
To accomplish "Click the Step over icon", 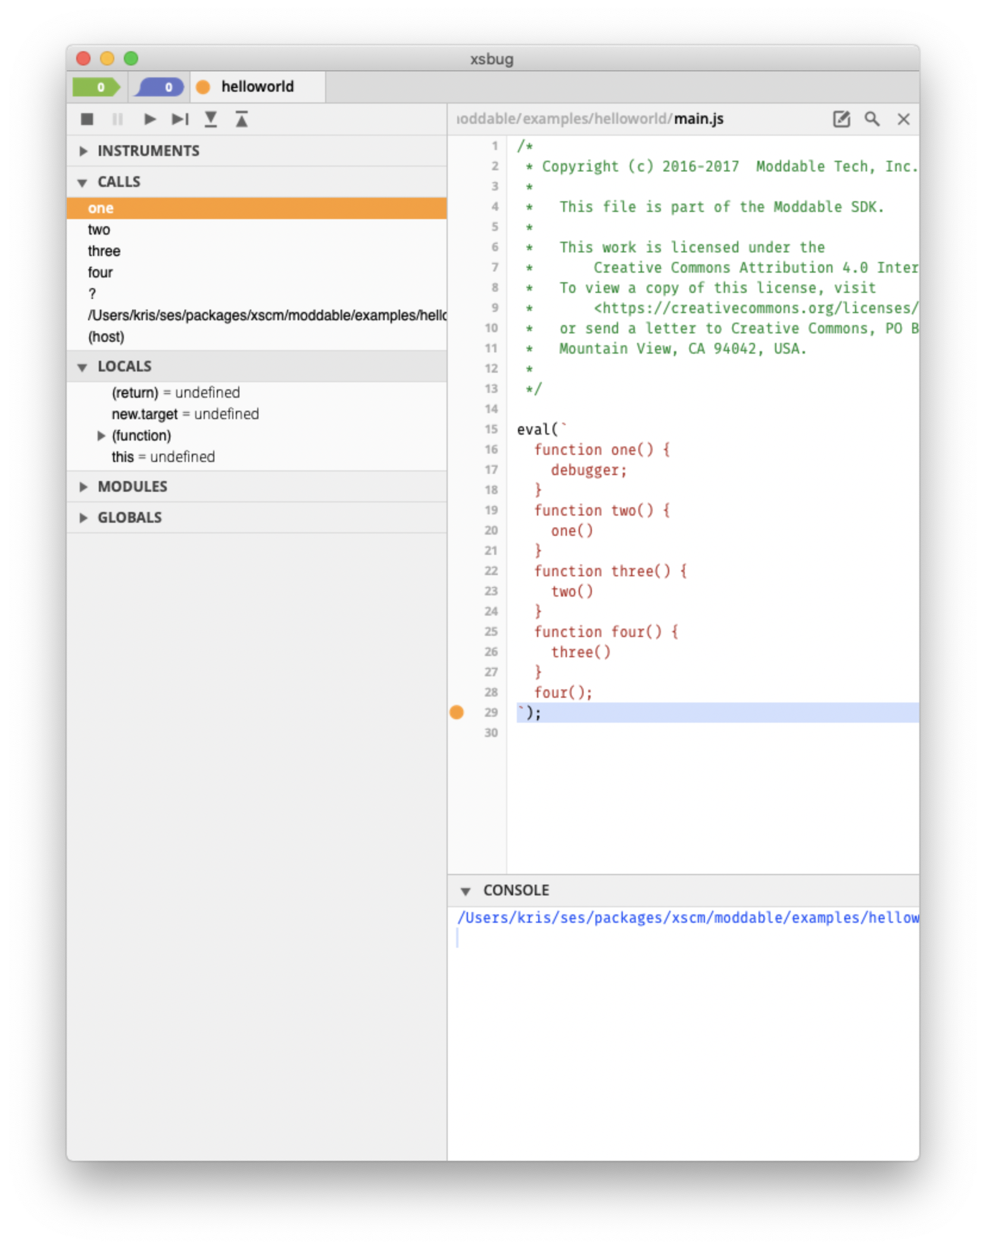I will (180, 119).
